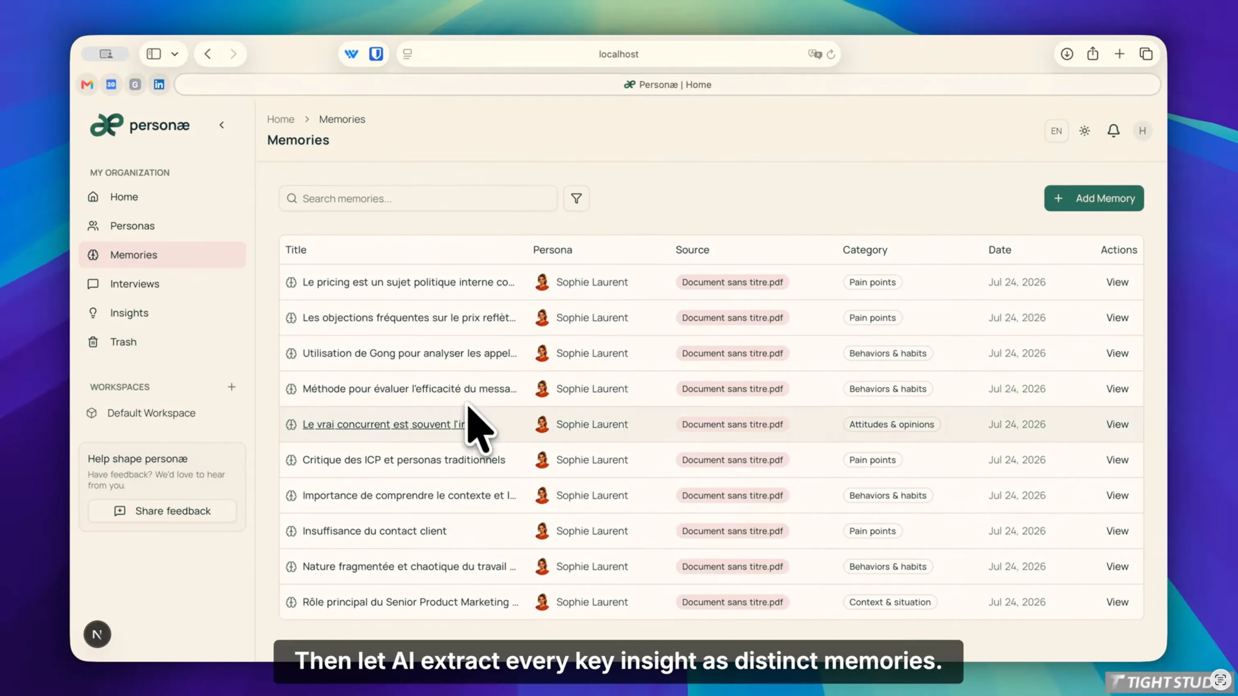Show Safari downloads
The width and height of the screenshot is (1238, 696).
1067,54
